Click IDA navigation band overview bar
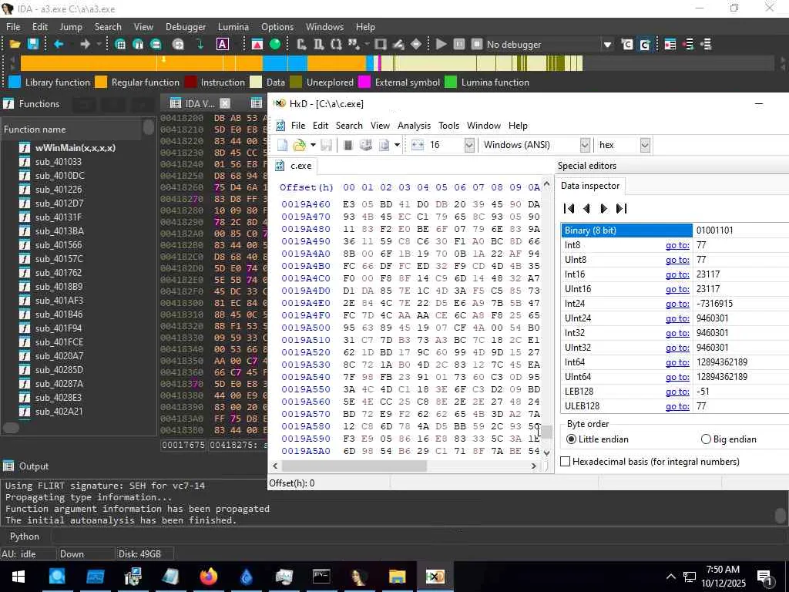Image resolution: width=789 pixels, height=592 pixels. point(397,63)
